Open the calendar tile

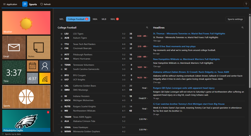point(33,66)
